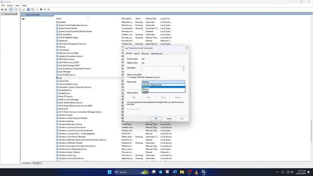Open the Windows Start menu

click(110, 172)
